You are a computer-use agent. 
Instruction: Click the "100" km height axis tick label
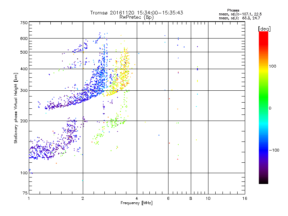pyautogui.click(x=24, y=173)
